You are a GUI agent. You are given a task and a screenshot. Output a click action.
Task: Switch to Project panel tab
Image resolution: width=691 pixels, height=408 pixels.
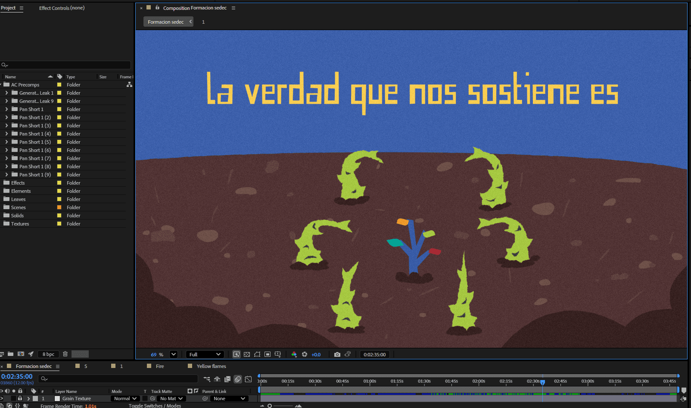click(x=8, y=8)
